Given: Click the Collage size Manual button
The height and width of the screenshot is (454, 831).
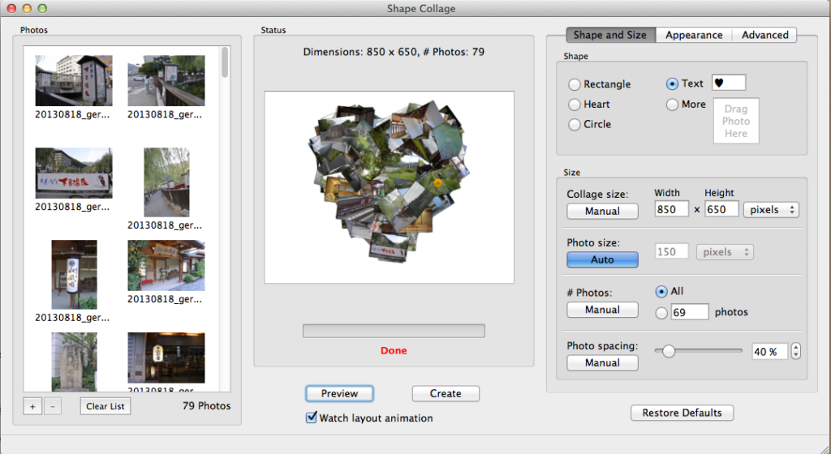Looking at the screenshot, I should click(x=603, y=211).
